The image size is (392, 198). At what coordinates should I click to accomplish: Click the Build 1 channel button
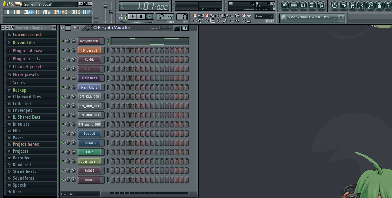(89, 171)
